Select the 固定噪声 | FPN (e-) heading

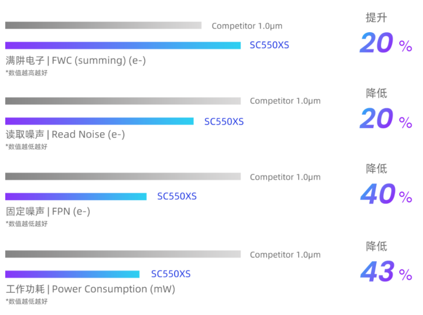pyautogui.click(x=48, y=211)
